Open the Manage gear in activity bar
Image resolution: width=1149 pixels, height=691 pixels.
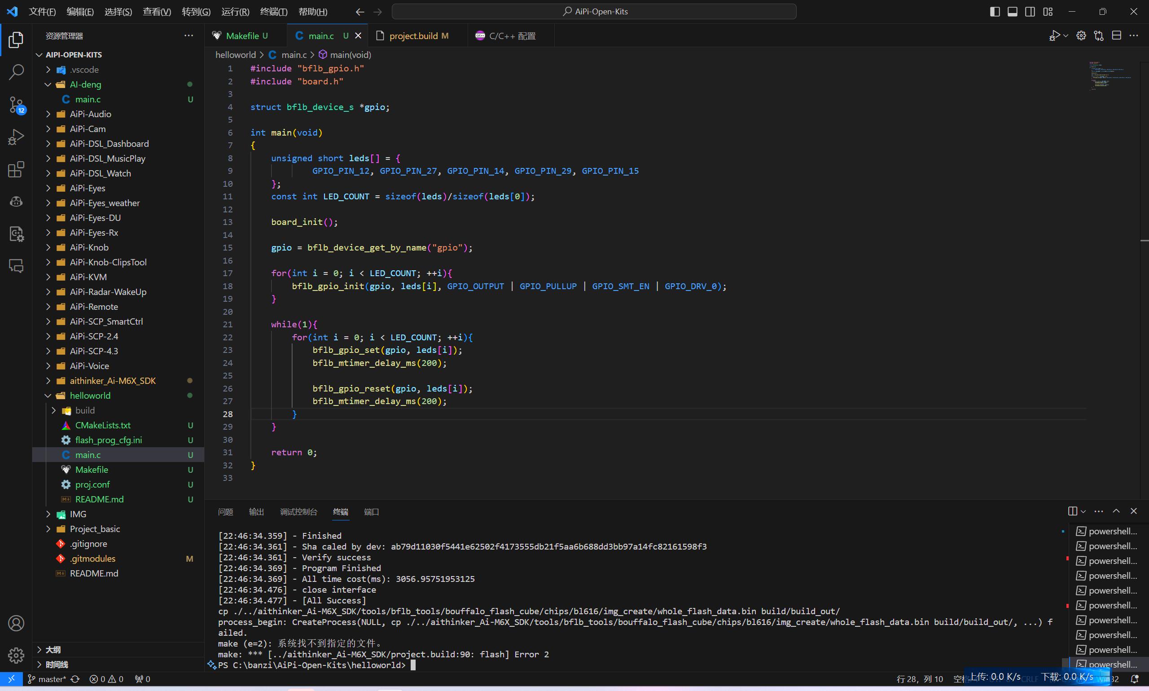pos(16,655)
